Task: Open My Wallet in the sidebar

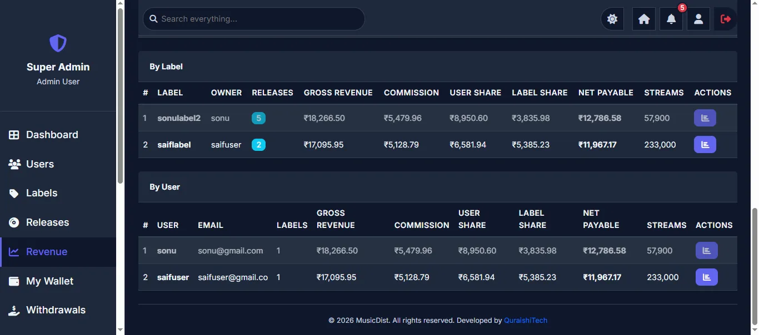Action: click(x=58, y=281)
